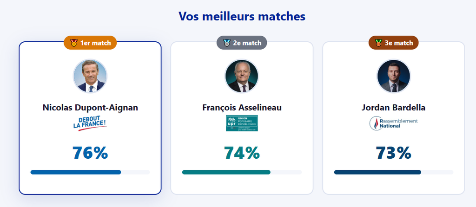The height and width of the screenshot is (207, 476).
Task: Click the Union Populaire Républicaine logo
Action: point(242,123)
